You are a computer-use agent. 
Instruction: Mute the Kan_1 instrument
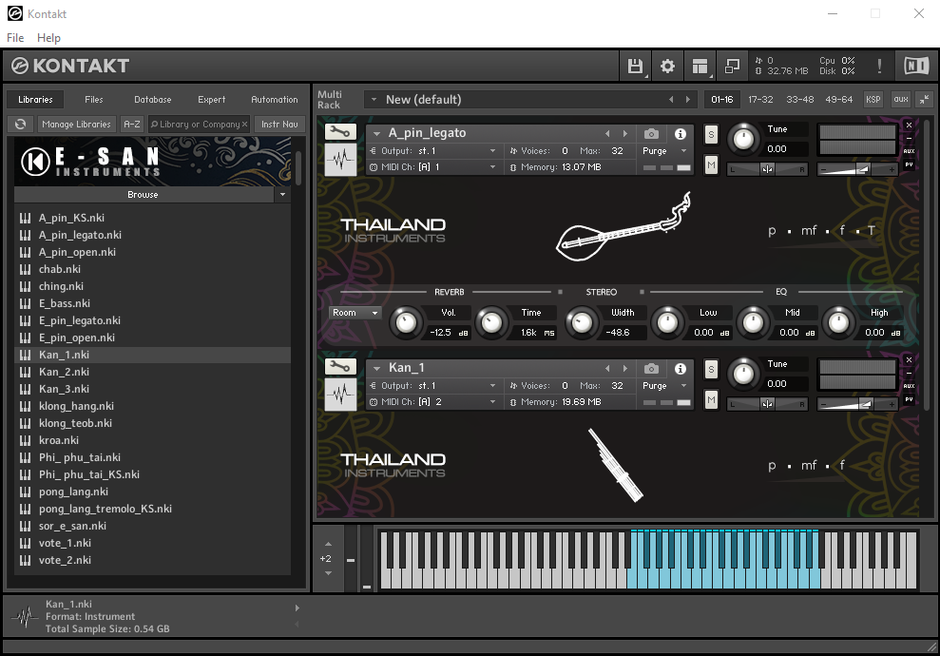click(711, 400)
